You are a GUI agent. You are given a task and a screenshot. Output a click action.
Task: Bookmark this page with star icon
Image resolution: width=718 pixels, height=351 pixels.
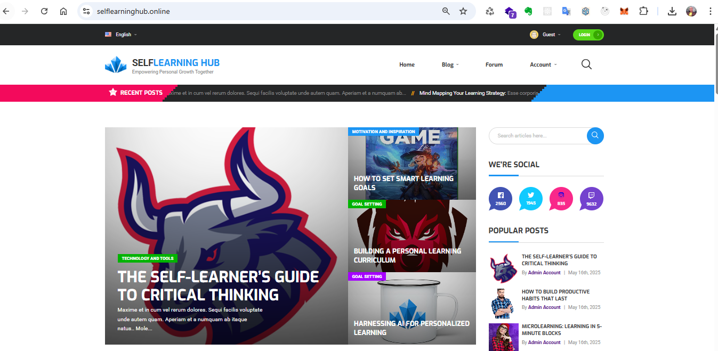click(463, 11)
